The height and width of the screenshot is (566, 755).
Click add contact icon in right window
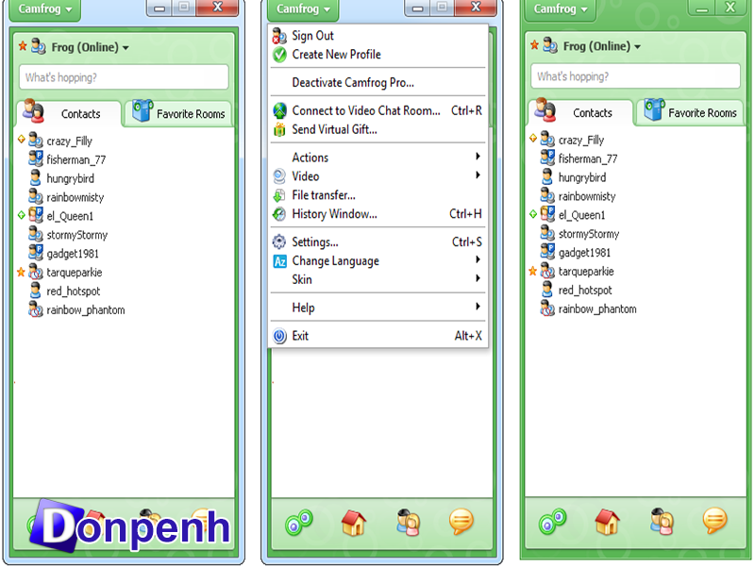662,522
